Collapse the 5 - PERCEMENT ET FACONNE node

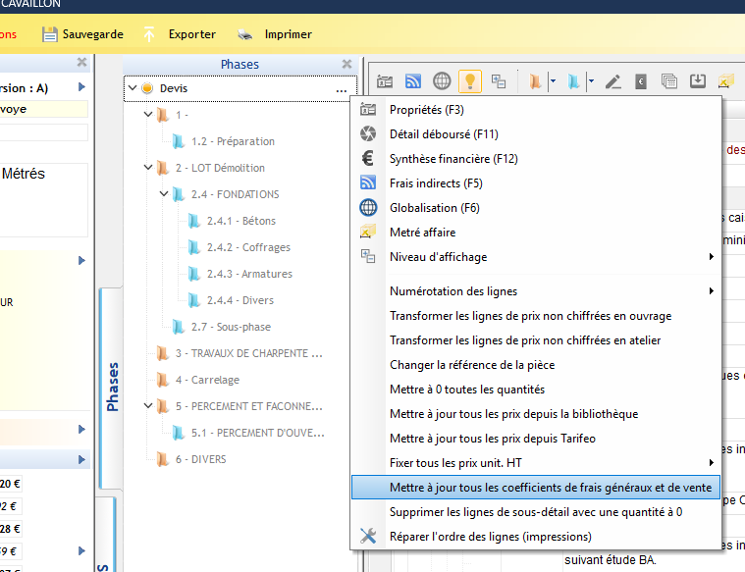[x=148, y=406]
